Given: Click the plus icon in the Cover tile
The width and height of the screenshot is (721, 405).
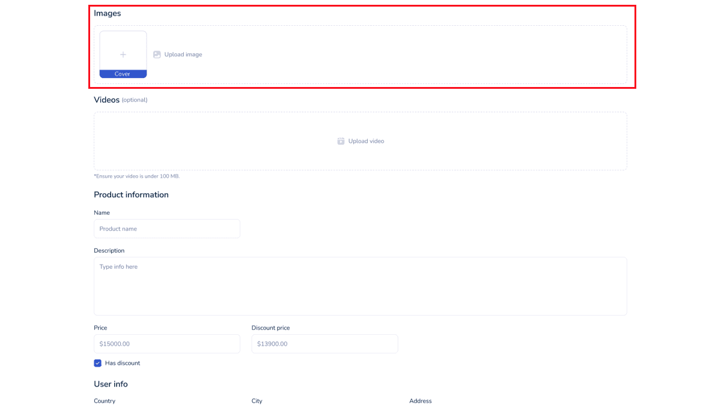Looking at the screenshot, I should tap(123, 55).
